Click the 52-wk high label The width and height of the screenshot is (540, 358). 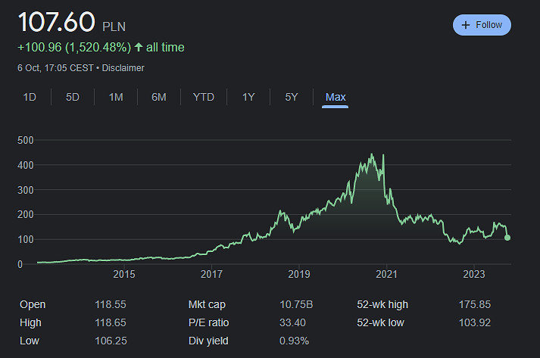coord(382,305)
